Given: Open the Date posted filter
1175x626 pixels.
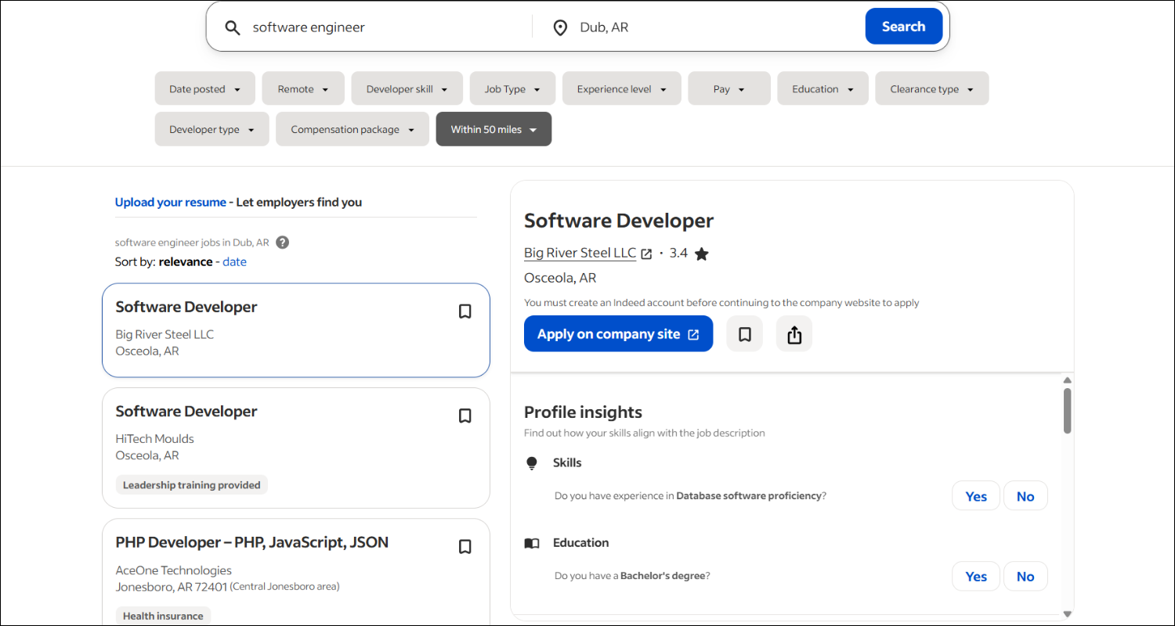Looking at the screenshot, I should coord(204,88).
